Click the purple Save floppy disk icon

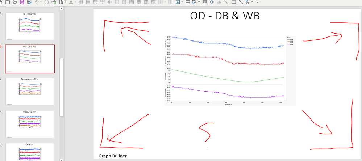coord(22,2)
